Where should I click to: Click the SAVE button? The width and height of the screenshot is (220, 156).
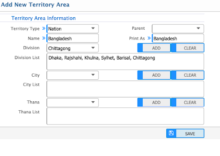(185, 133)
